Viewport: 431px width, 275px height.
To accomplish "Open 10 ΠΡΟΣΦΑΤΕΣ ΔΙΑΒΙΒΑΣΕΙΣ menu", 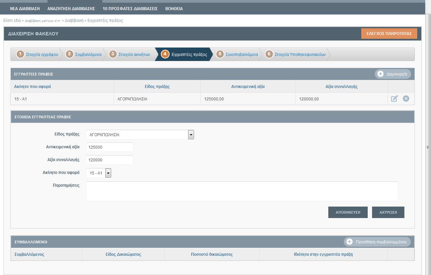I will (130, 9).
